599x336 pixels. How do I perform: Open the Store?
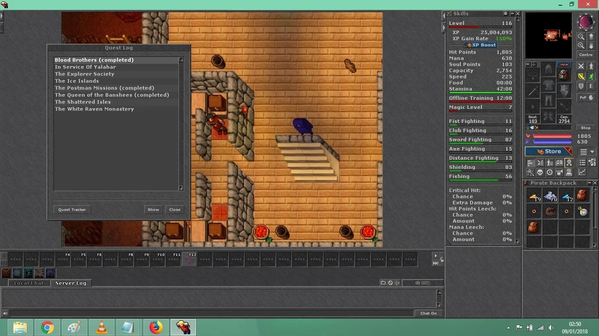[549, 151]
